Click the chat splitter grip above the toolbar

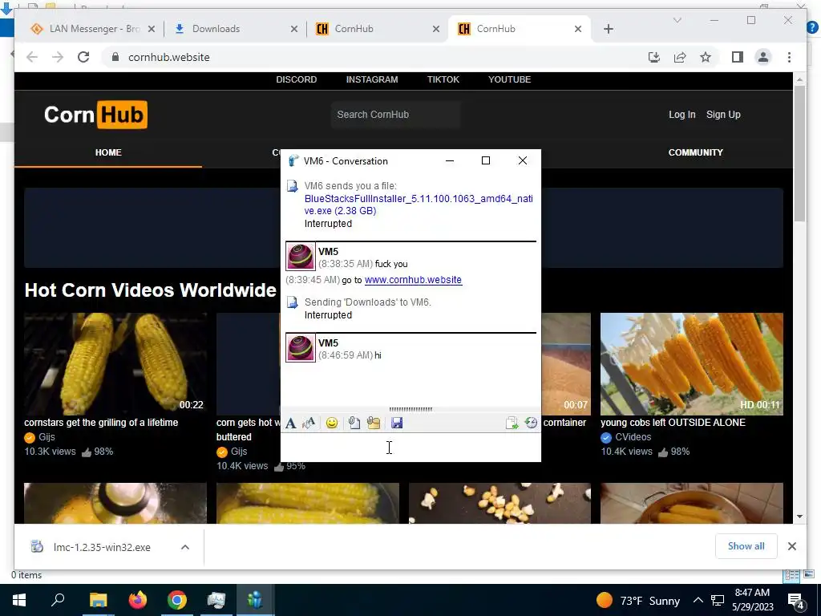(410, 409)
